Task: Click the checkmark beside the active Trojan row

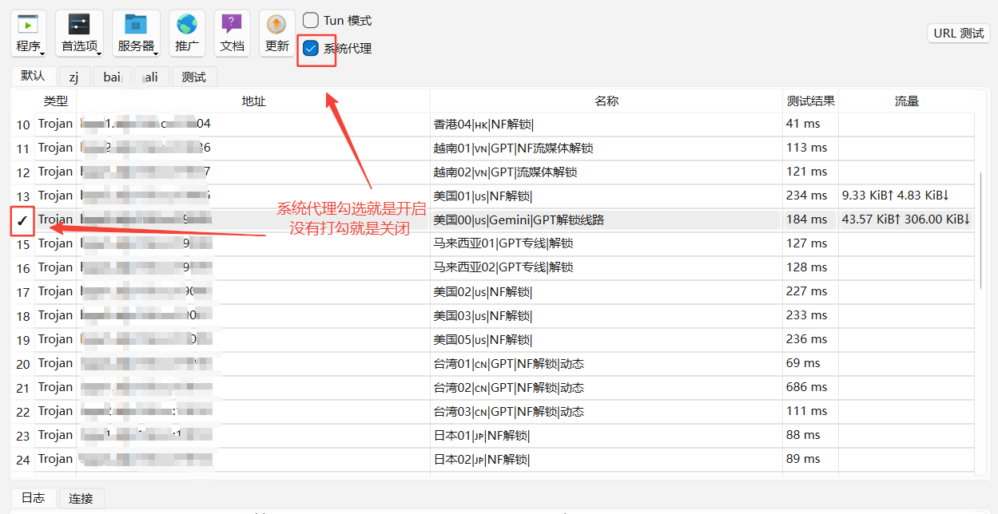Action: pyautogui.click(x=22, y=220)
